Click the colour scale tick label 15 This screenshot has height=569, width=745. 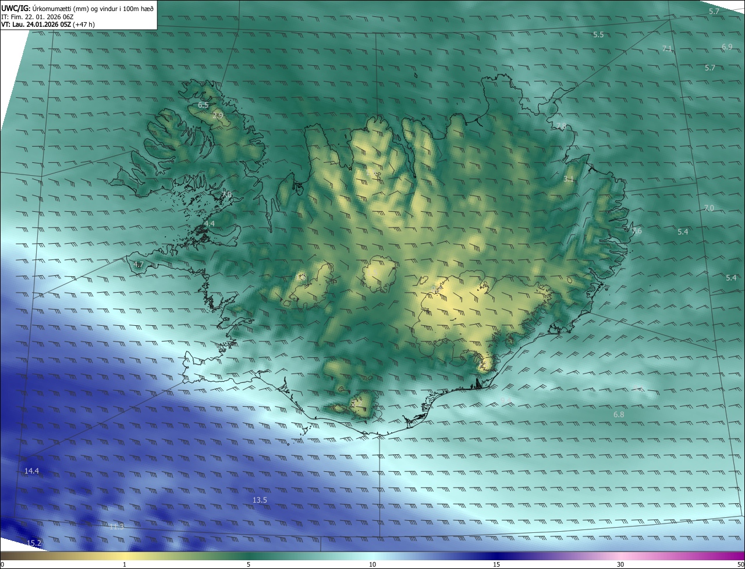coord(496,565)
